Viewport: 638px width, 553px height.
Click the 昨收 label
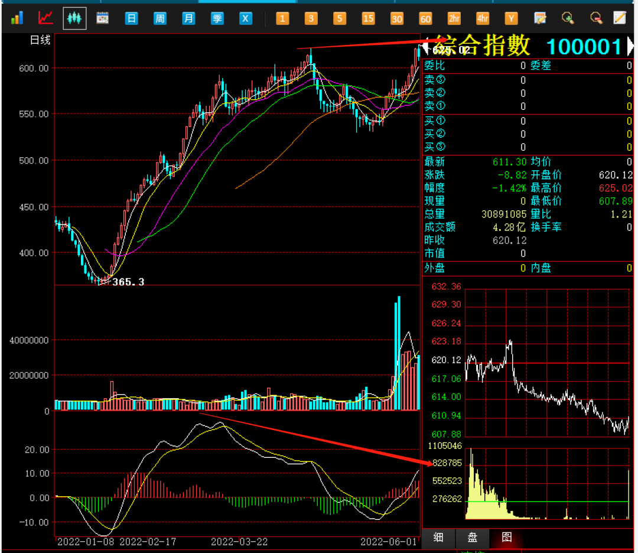coord(435,240)
